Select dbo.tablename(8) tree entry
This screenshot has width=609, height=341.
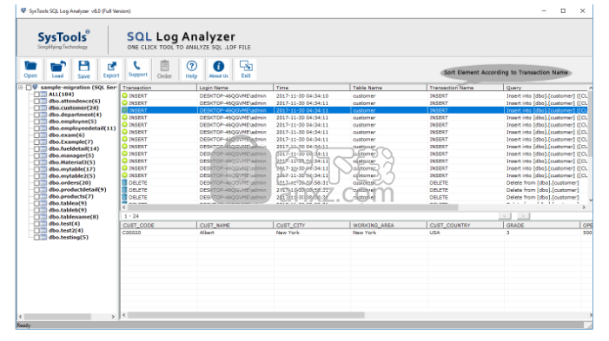click(73, 217)
